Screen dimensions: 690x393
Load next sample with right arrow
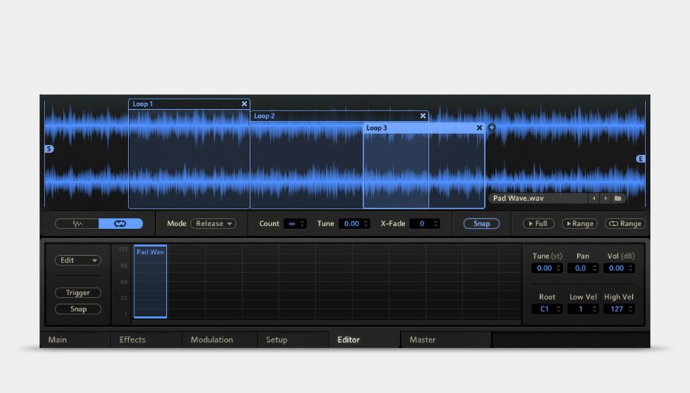tap(605, 199)
